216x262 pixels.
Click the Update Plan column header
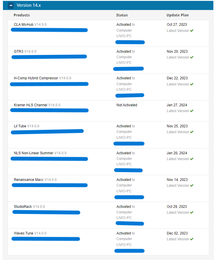point(177,15)
